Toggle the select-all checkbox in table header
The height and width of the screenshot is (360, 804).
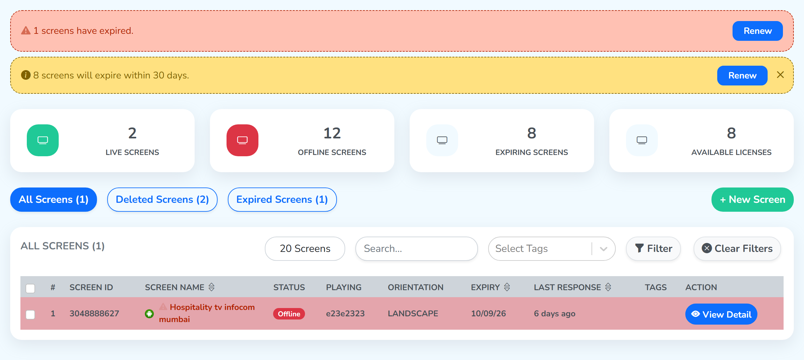pos(30,288)
